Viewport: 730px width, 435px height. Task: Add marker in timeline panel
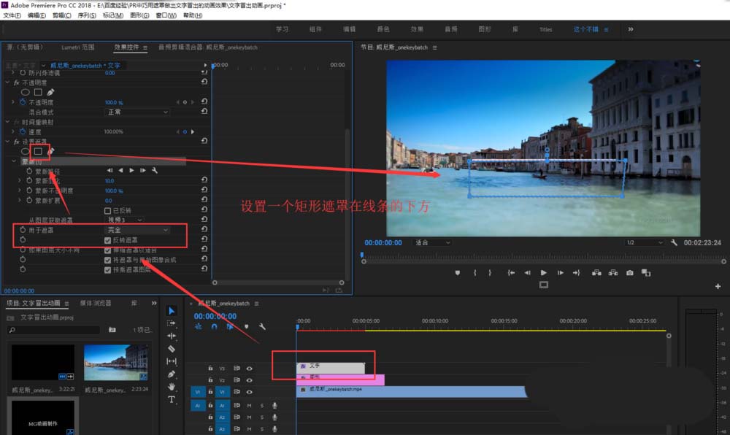coord(246,326)
